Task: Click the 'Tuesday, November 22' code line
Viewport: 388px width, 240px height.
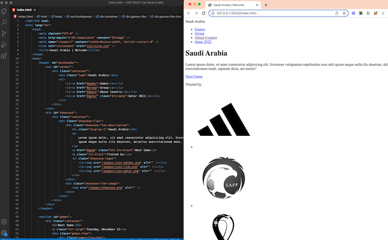Action: [89, 229]
